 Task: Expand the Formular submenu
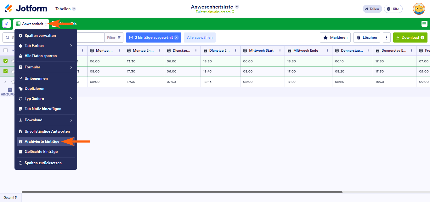point(46,67)
